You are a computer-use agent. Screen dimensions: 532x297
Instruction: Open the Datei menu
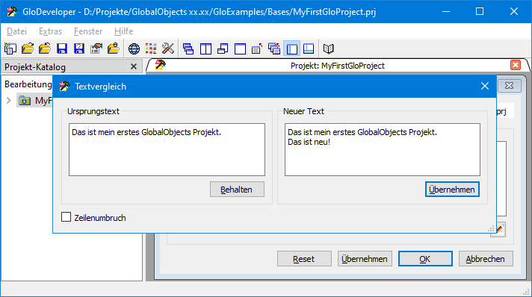[x=16, y=31]
